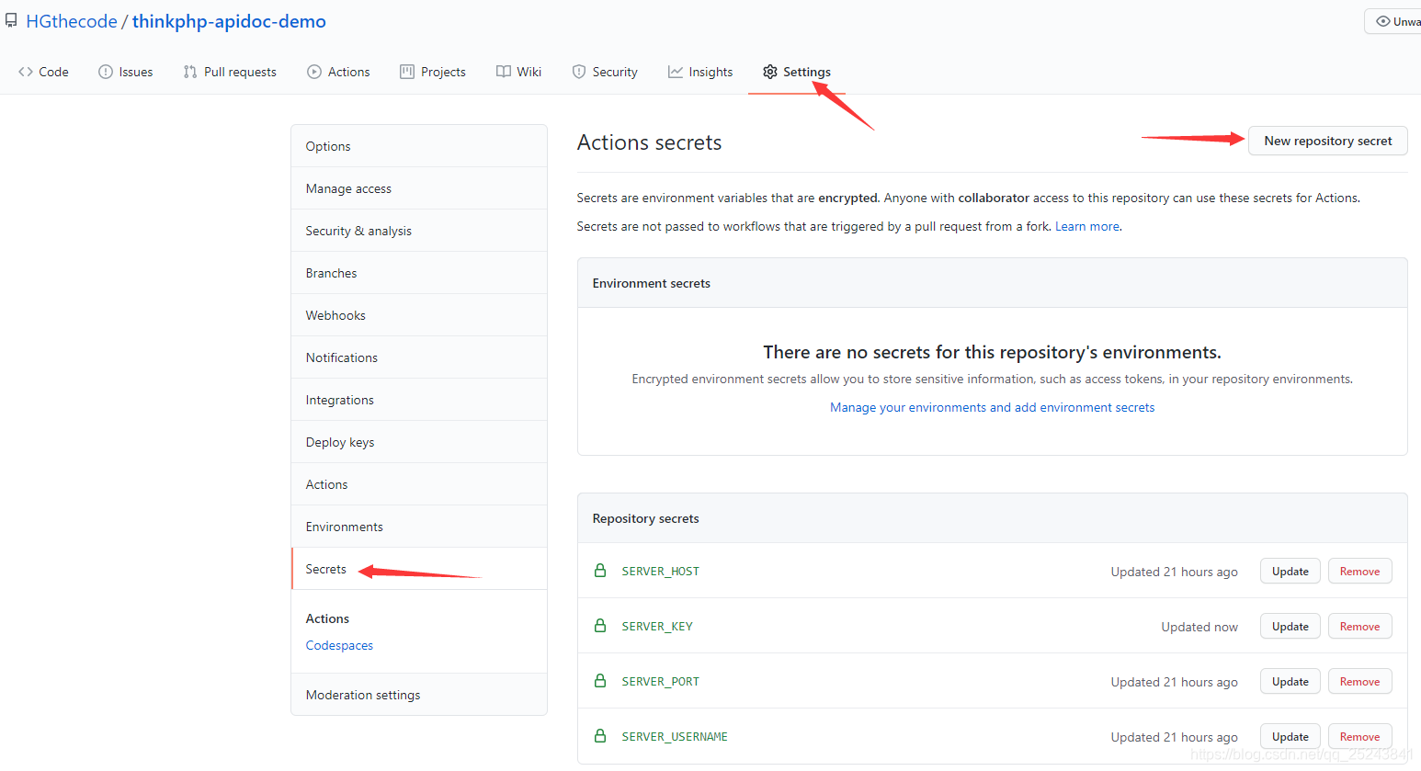The height and width of the screenshot is (771, 1421).
Task: Click the lock icon beside SERVER_KEY
Action: pyautogui.click(x=600, y=626)
